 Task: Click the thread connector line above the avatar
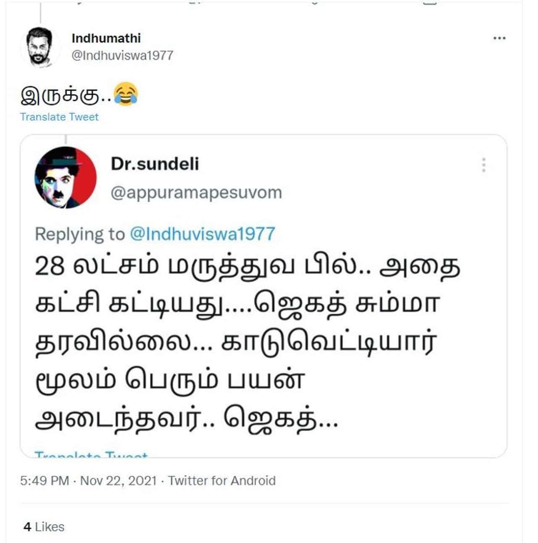click(x=41, y=12)
